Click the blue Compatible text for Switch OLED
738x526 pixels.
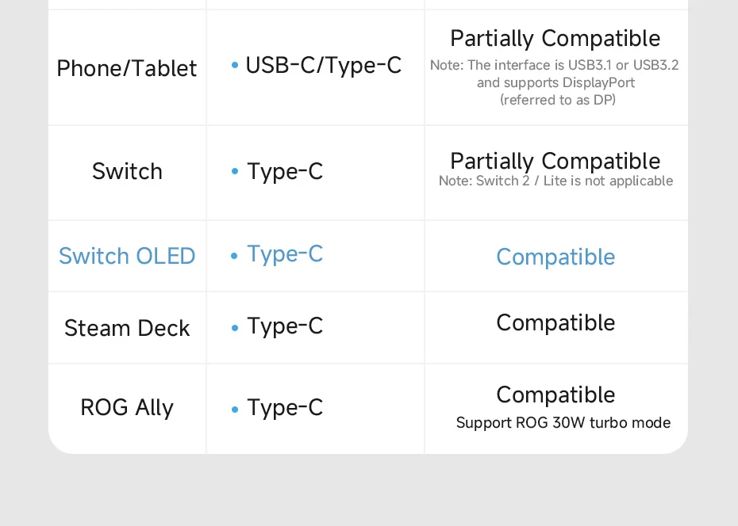click(x=555, y=257)
